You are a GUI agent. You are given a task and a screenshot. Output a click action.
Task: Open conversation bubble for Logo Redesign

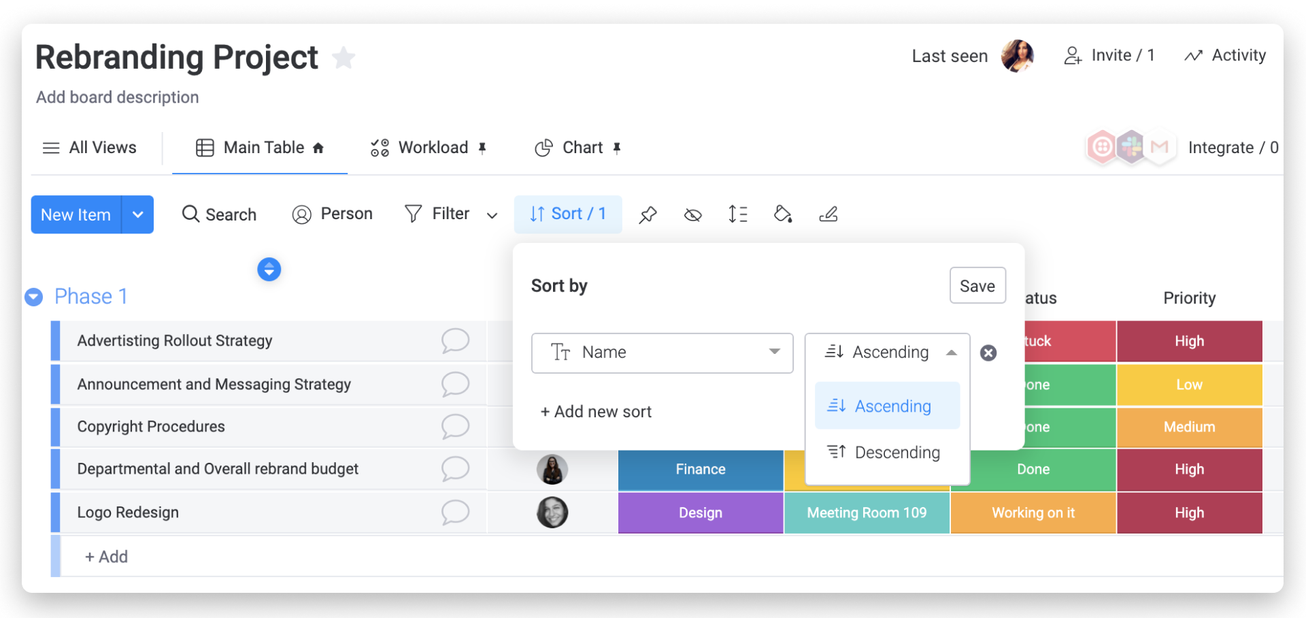[455, 513]
